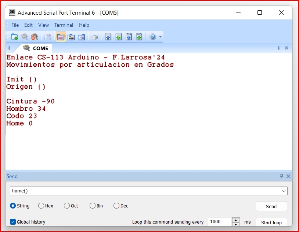Screen dimensions: 299x232
Task: Select the text view mode icon
Action: [x=61, y=37]
